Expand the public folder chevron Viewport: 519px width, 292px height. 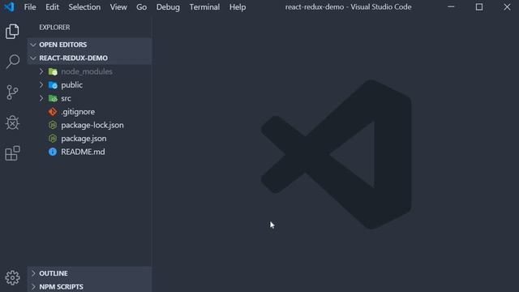pos(41,84)
